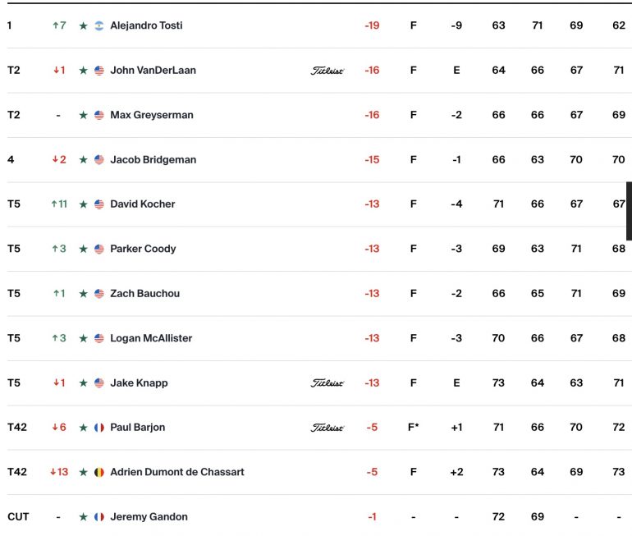This screenshot has height=536, width=632.
Task: Expand Zach Bauchou scorecard row
Action: [x=316, y=293]
